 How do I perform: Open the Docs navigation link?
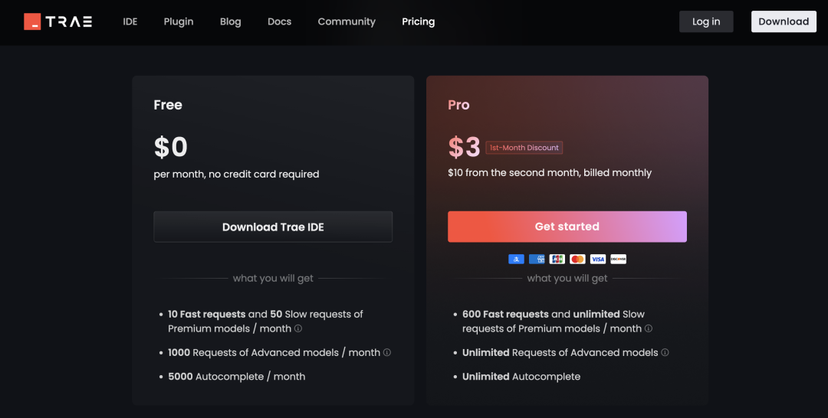(x=279, y=21)
